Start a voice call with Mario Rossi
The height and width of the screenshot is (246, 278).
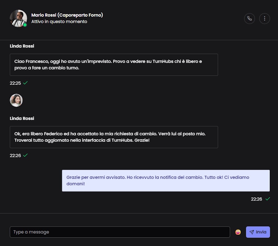(249, 19)
